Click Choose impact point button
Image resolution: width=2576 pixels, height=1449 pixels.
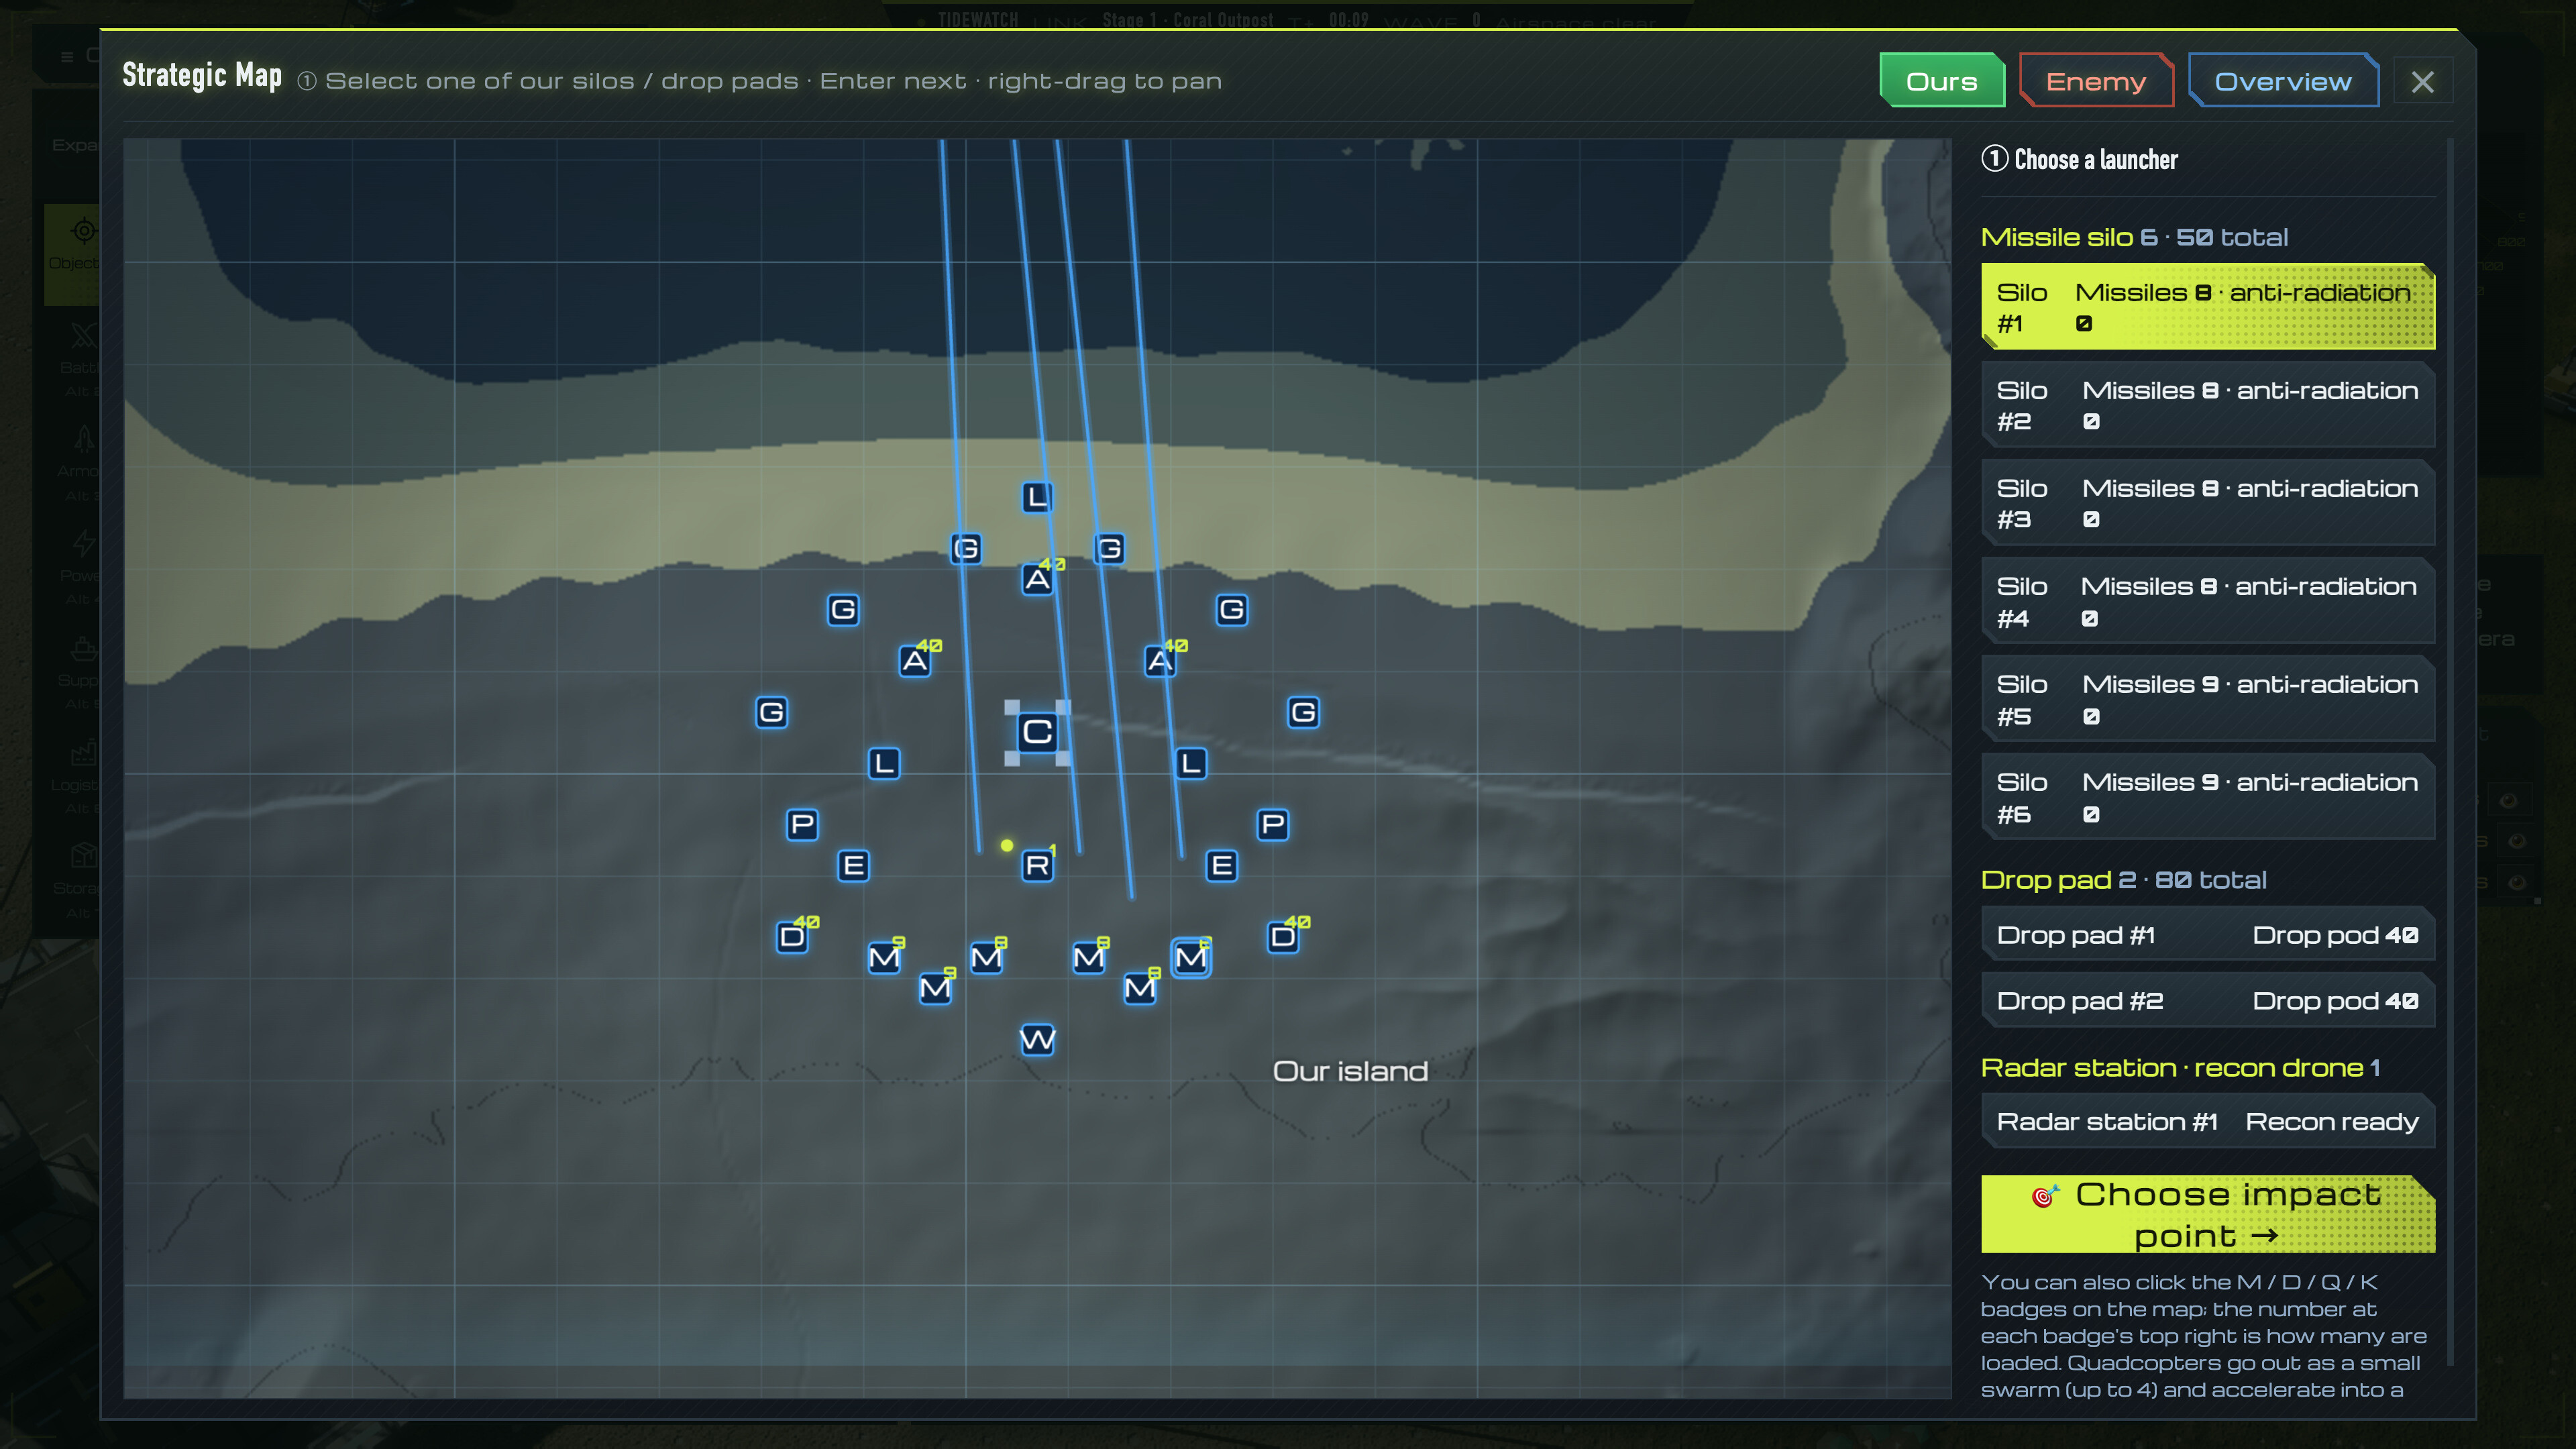(2207, 1214)
